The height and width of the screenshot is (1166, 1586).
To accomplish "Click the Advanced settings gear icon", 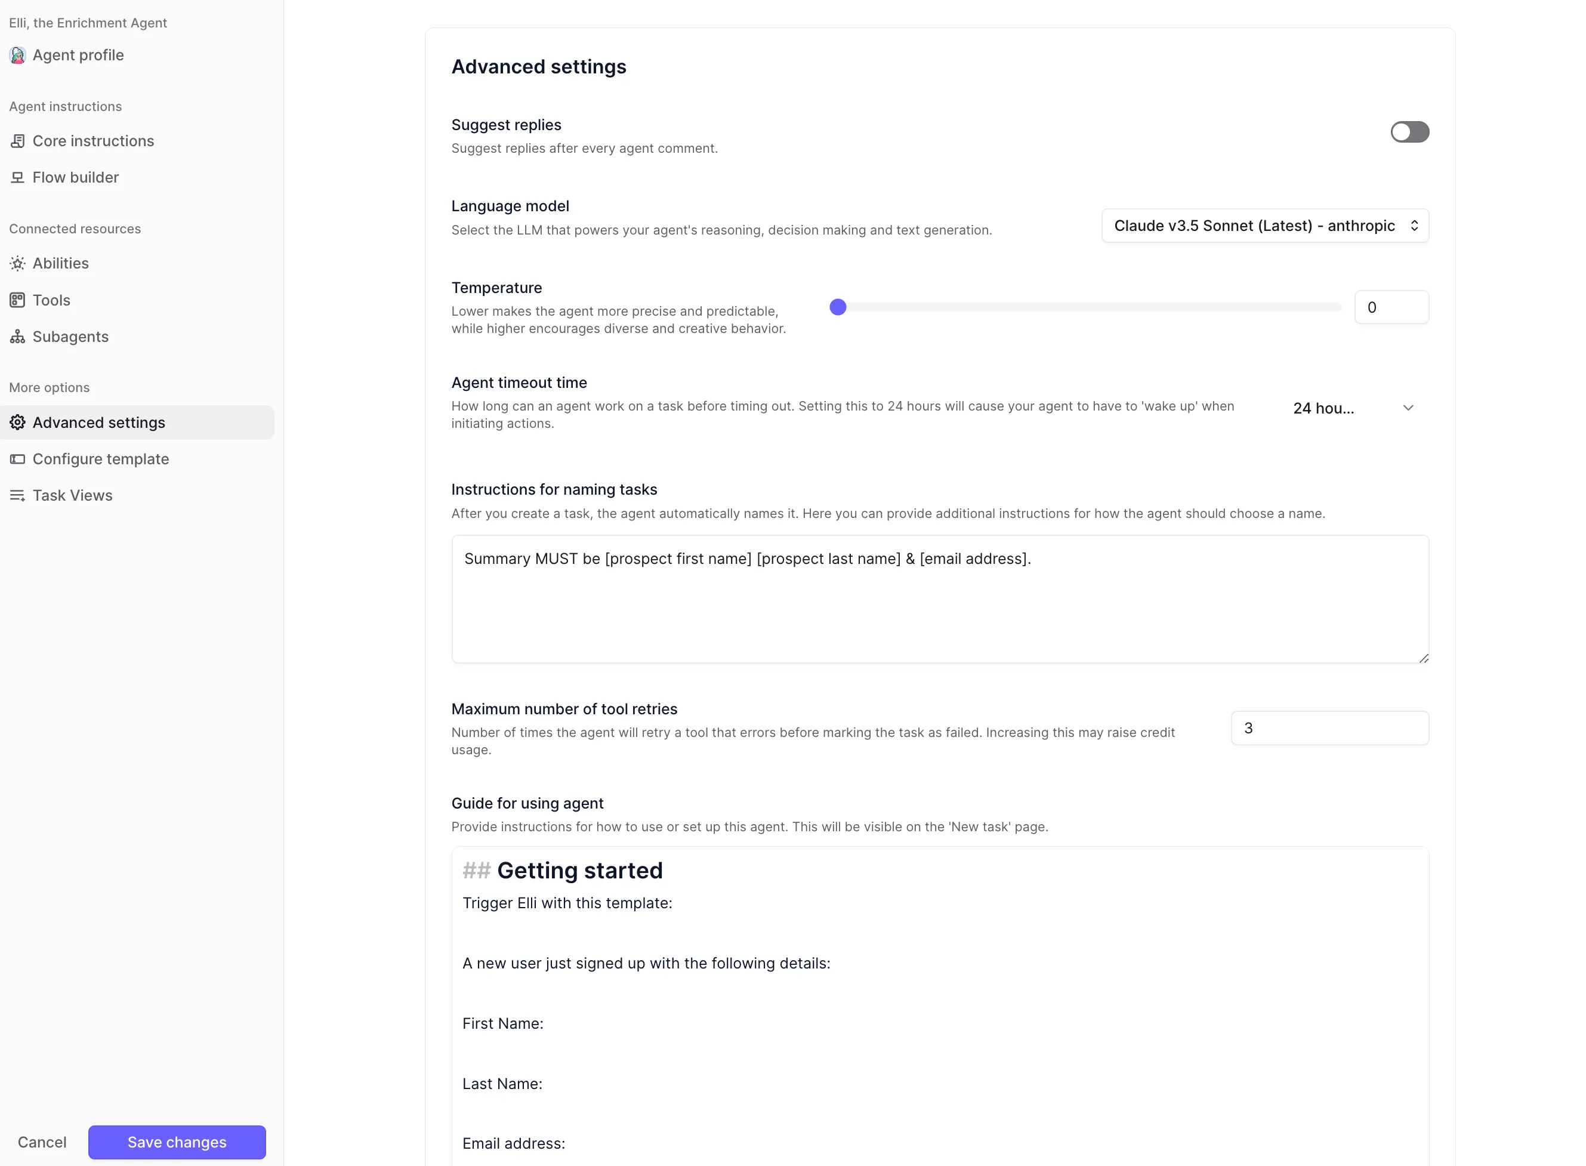I will (x=18, y=423).
